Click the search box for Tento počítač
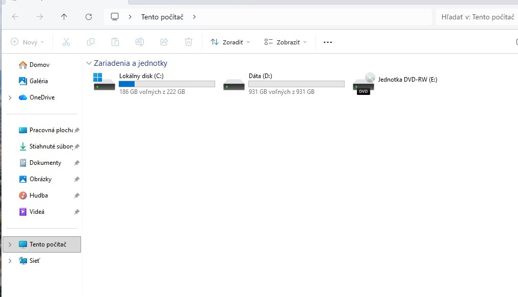The image size is (518, 297). click(477, 17)
